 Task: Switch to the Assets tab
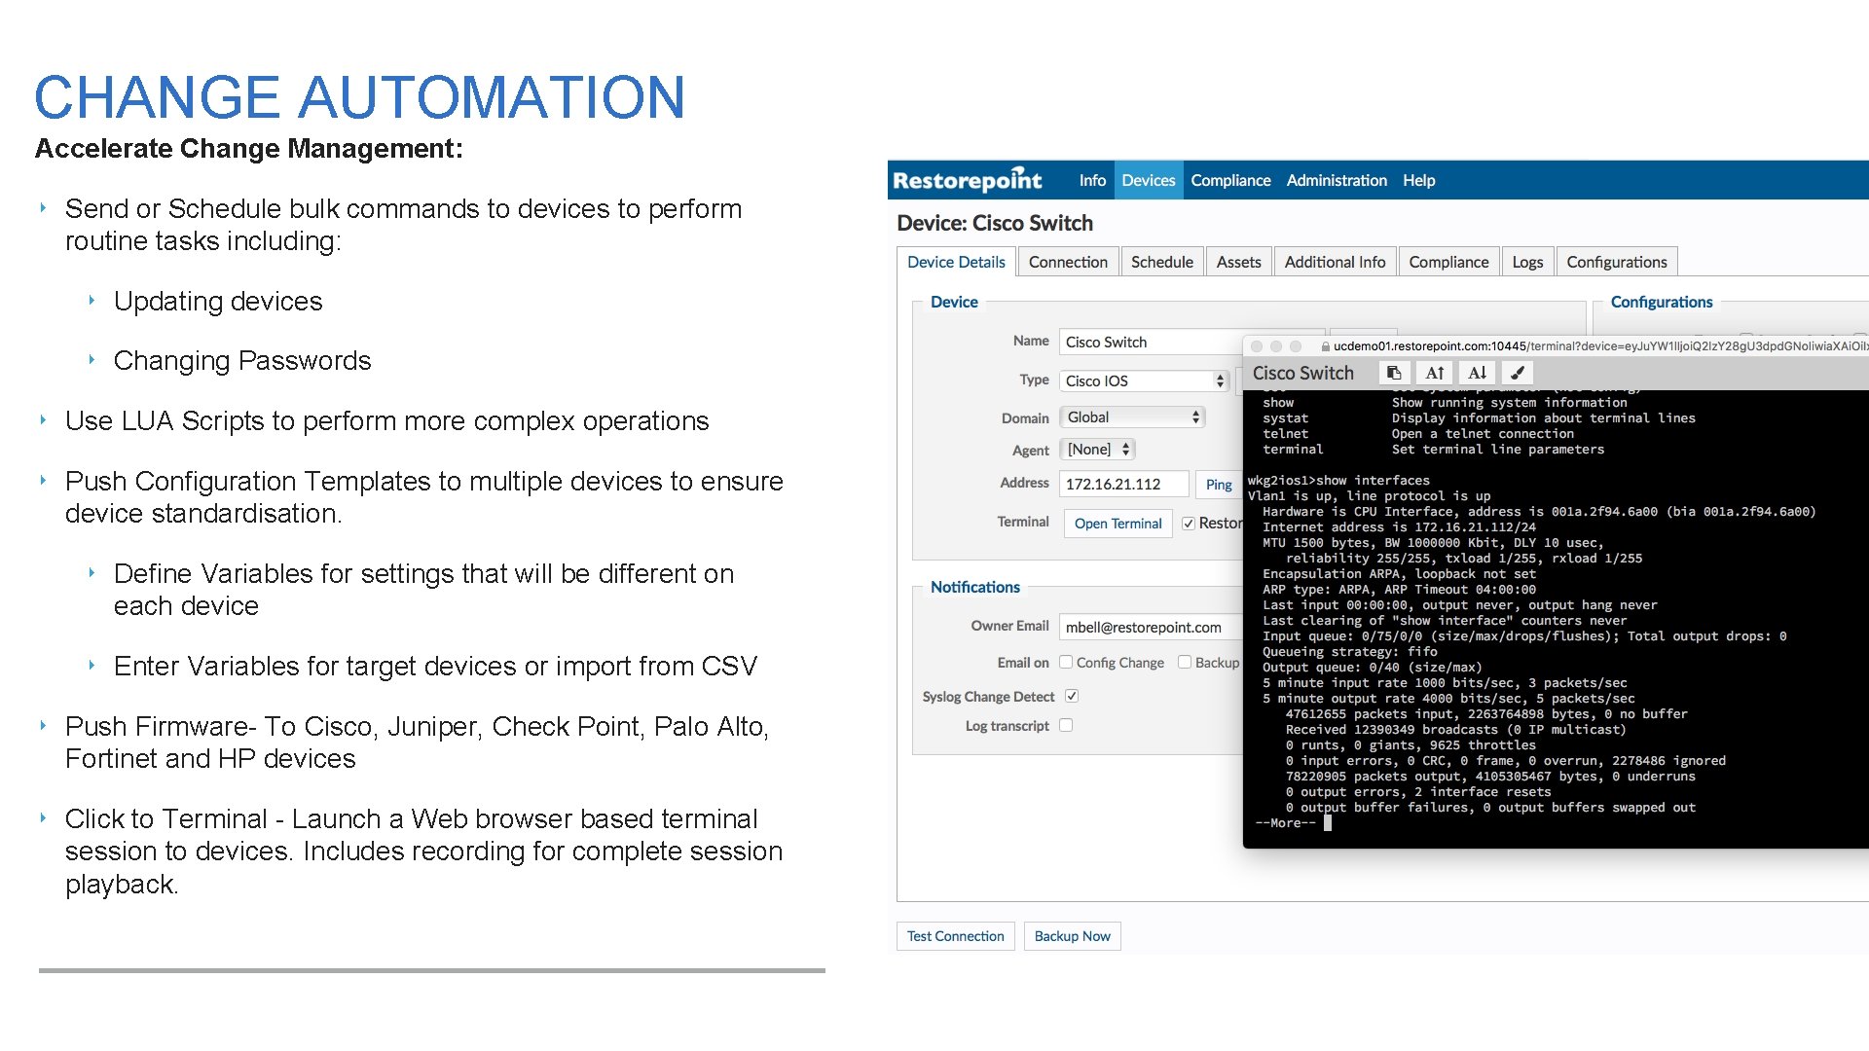(1238, 262)
